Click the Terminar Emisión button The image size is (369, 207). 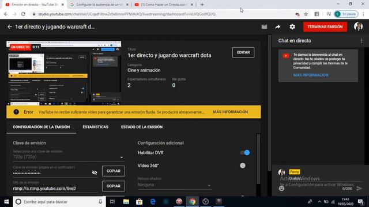[x=325, y=27]
